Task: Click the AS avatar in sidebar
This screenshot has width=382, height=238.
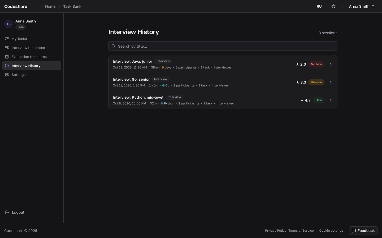Action: point(8,24)
